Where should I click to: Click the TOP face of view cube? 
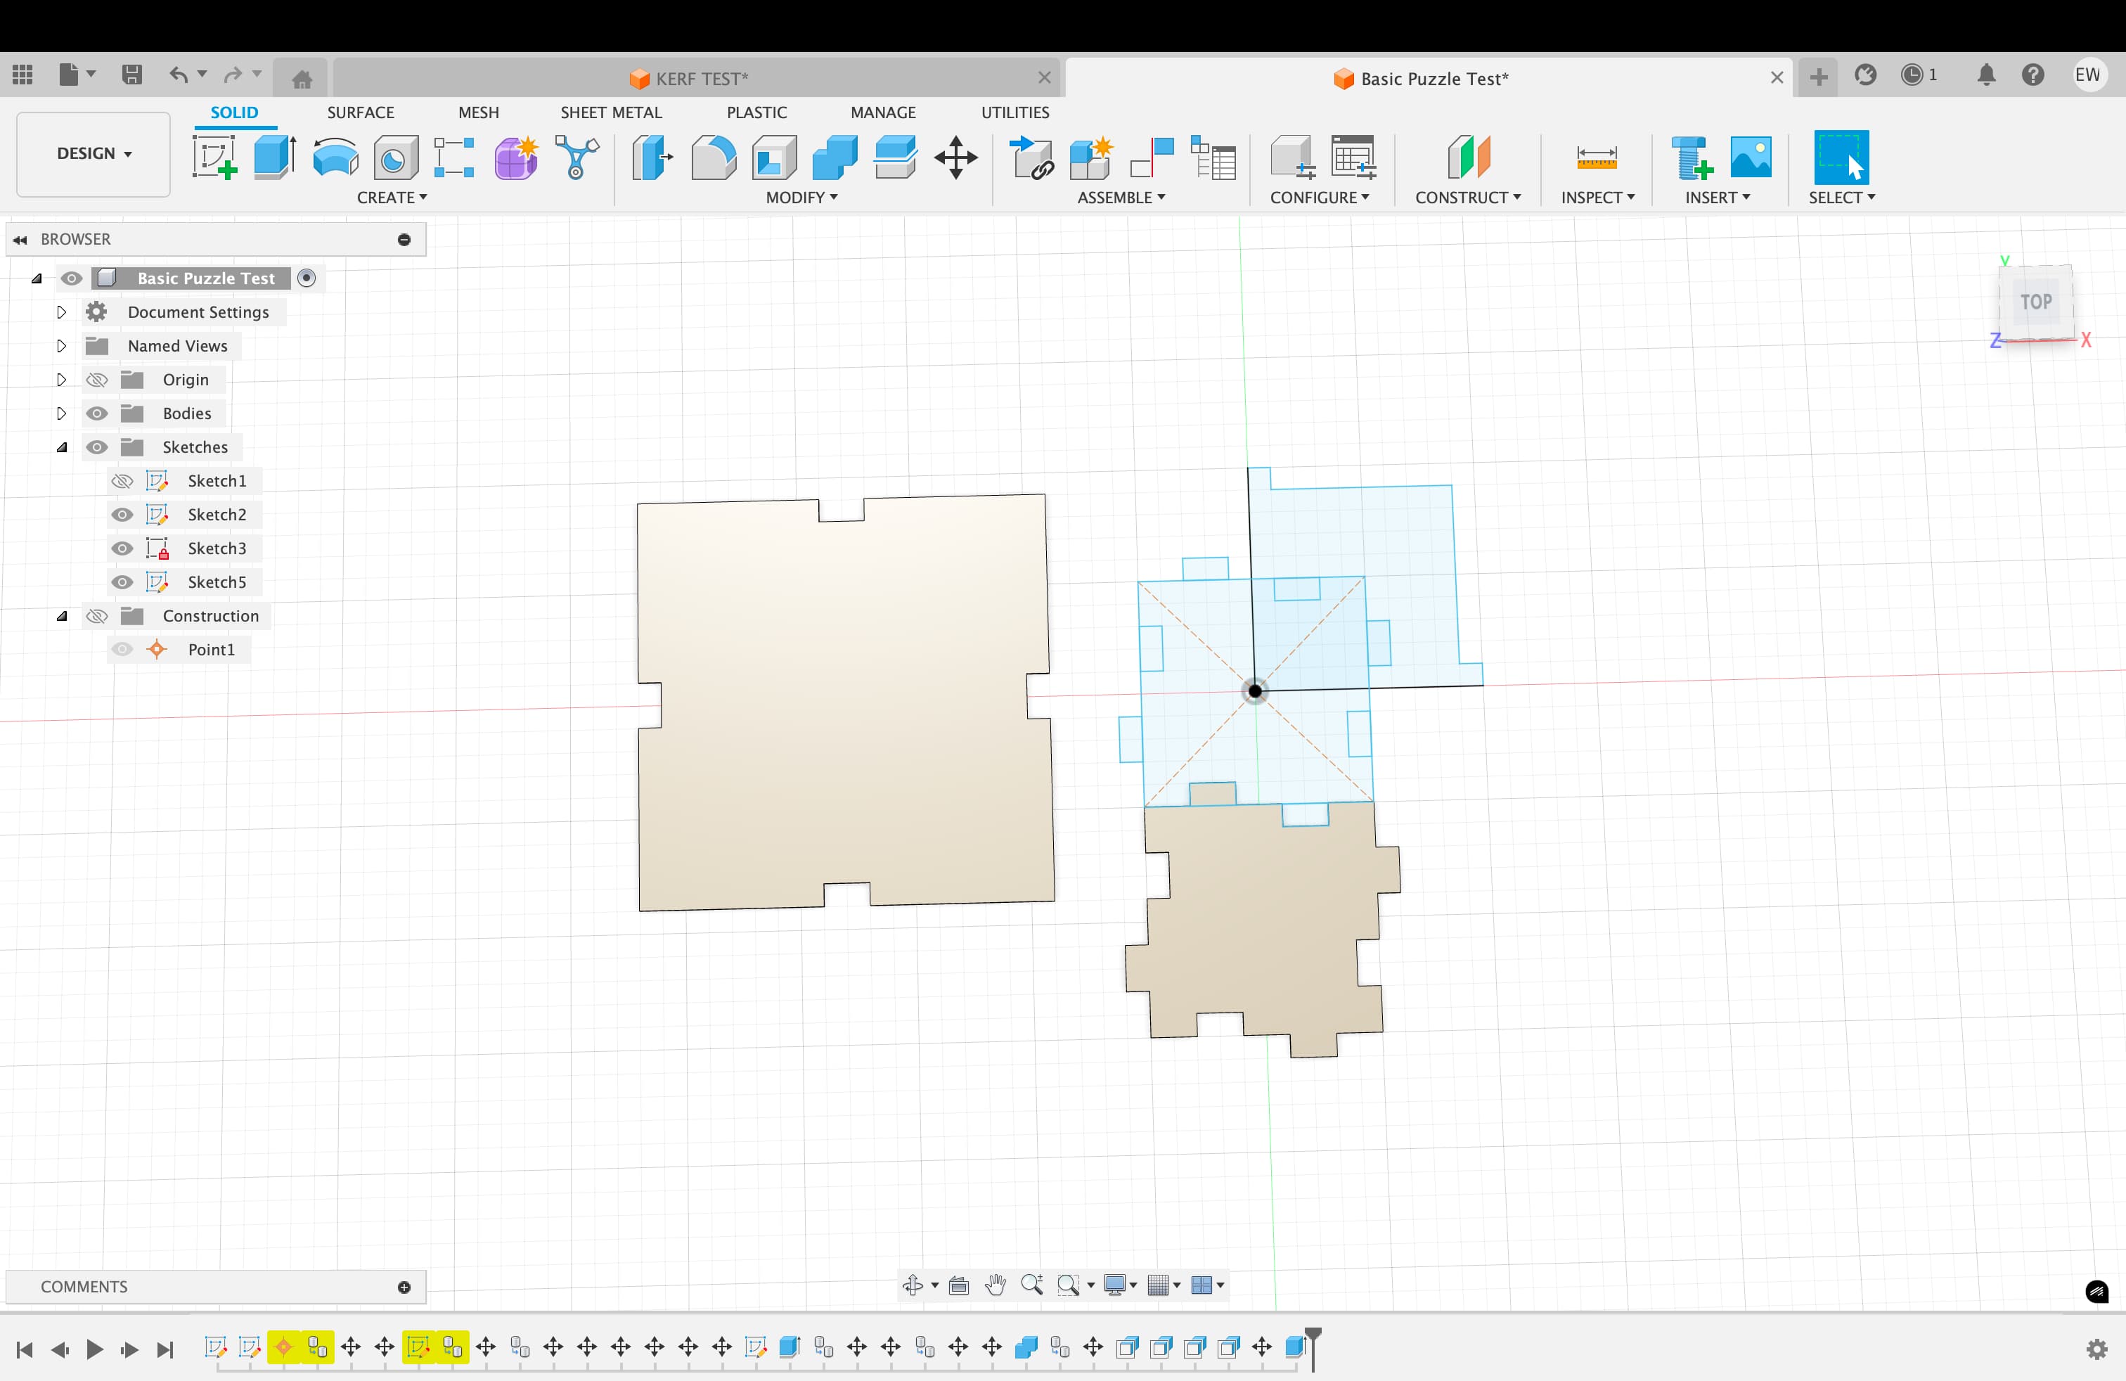pyautogui.click(x=2036, y=302)
